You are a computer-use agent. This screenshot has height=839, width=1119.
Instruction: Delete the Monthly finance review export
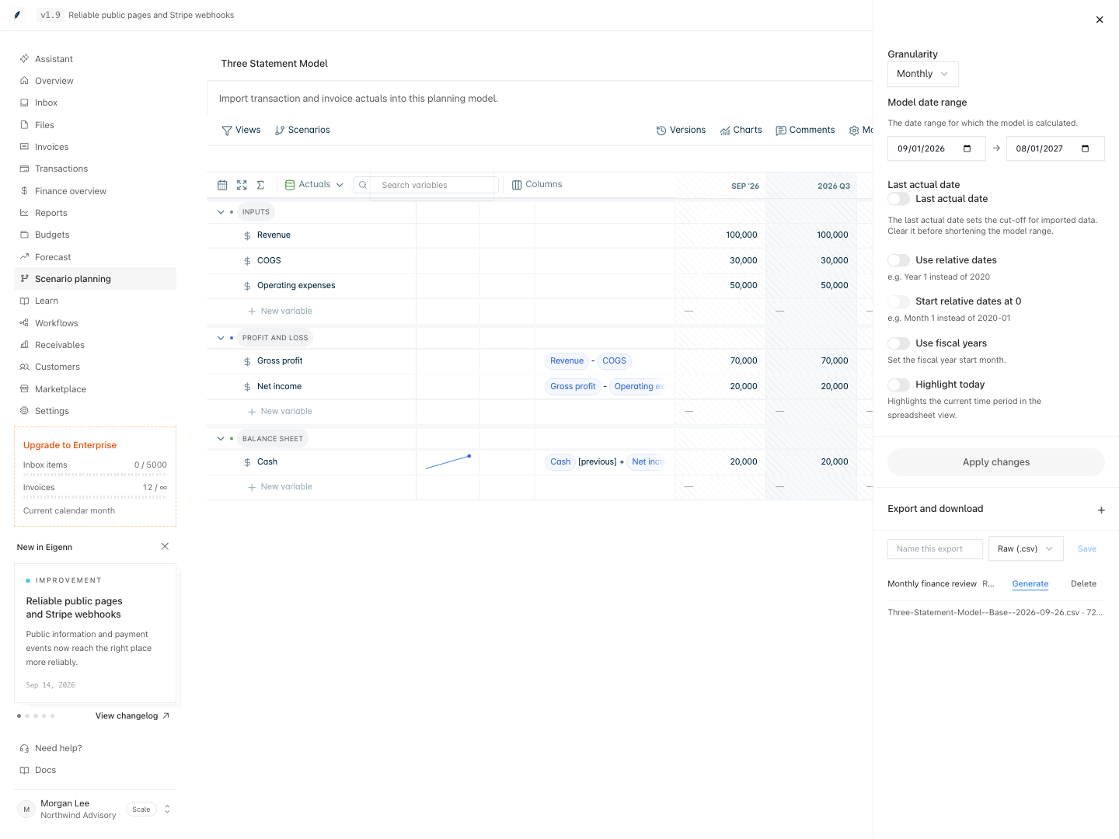point(1083,584)
